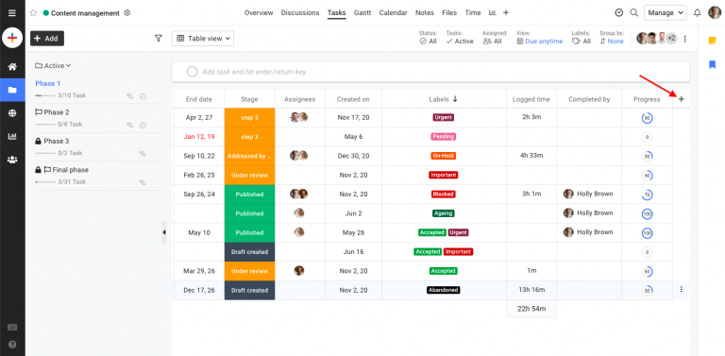Change the Labels: All filter

click(x=582, y=38)
